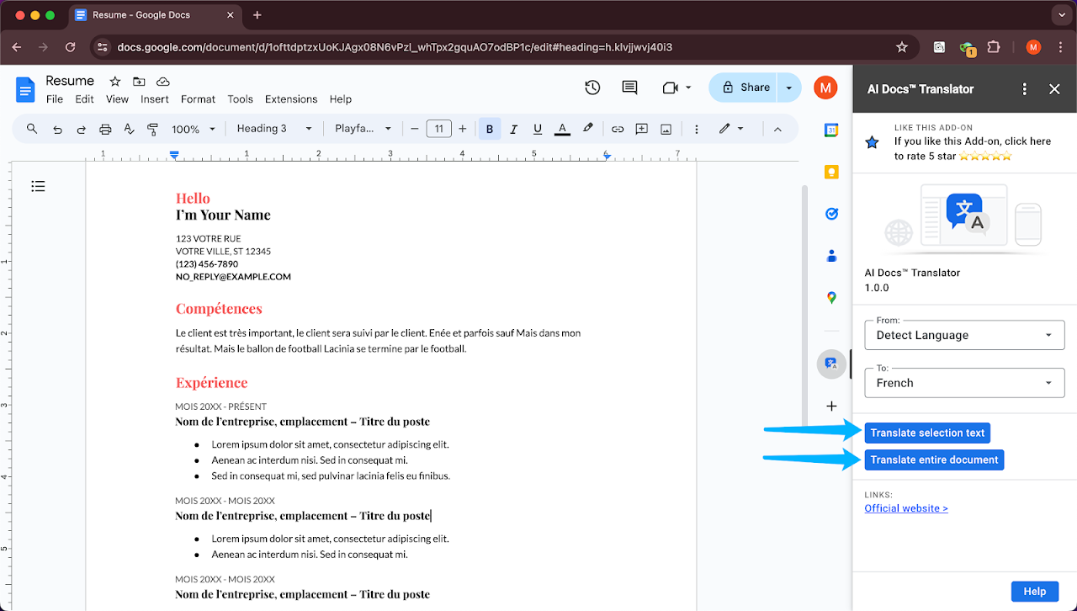Open the Heading 3 style dropdown
The image size is (1077, 611).
coord(274,129)
